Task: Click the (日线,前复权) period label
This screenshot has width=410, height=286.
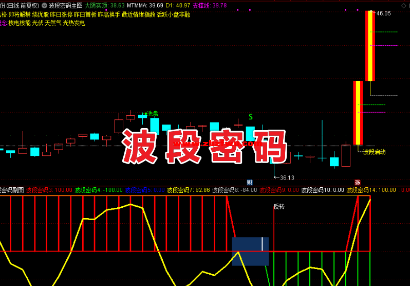Action: tap(23, 5)
